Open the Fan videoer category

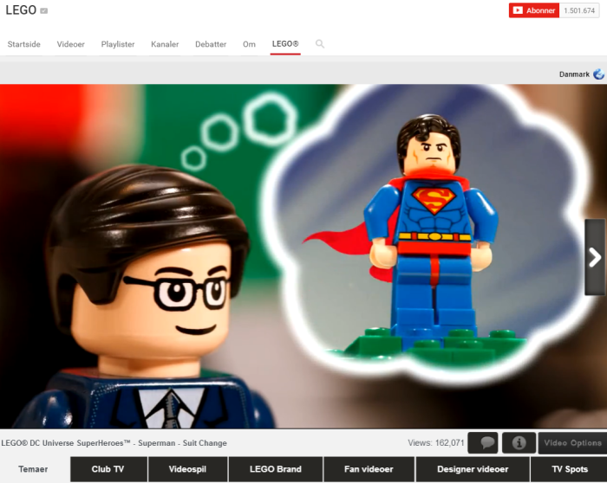coord(369,469)
